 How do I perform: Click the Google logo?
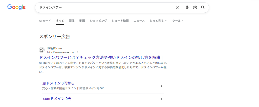pos(16,7)
